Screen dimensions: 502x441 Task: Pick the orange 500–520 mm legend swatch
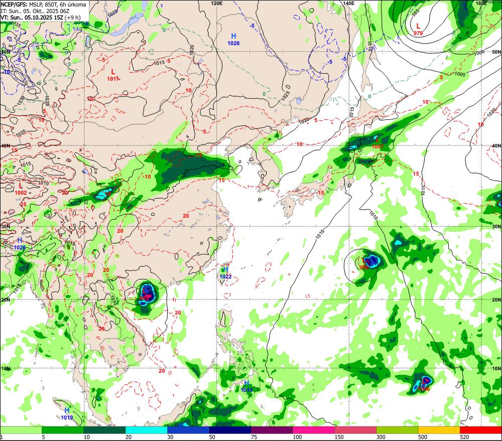(439, 430)
